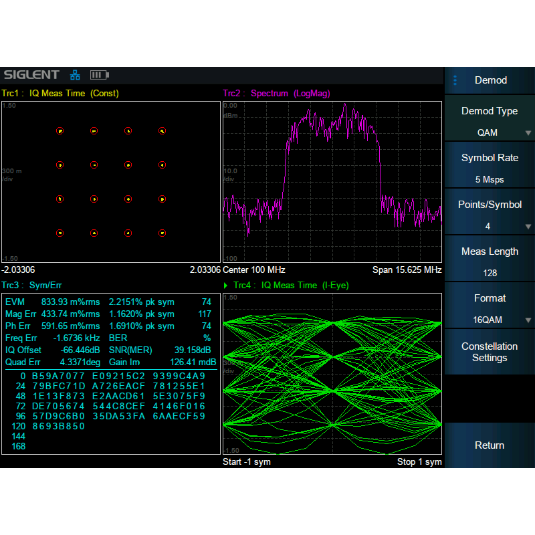Click the network connection status icon

click(75, 75)
